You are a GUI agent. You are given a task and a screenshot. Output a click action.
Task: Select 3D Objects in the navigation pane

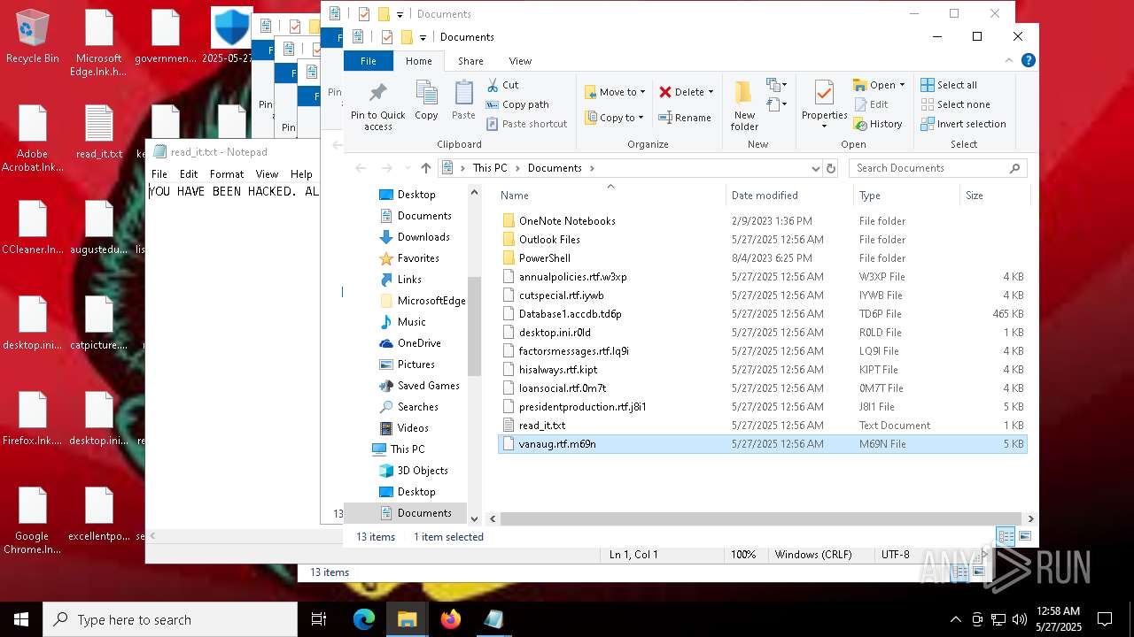click(x=423, y=471)
